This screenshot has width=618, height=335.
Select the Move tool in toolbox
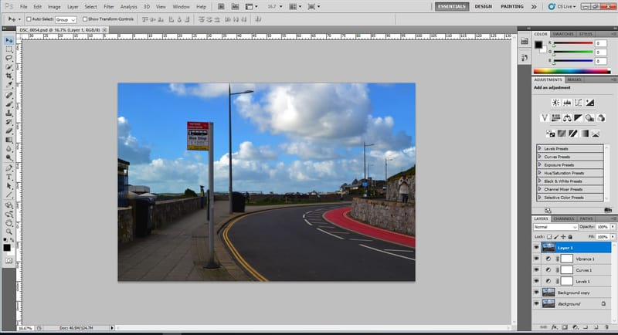pyautogui.click(x=8, y=40)
